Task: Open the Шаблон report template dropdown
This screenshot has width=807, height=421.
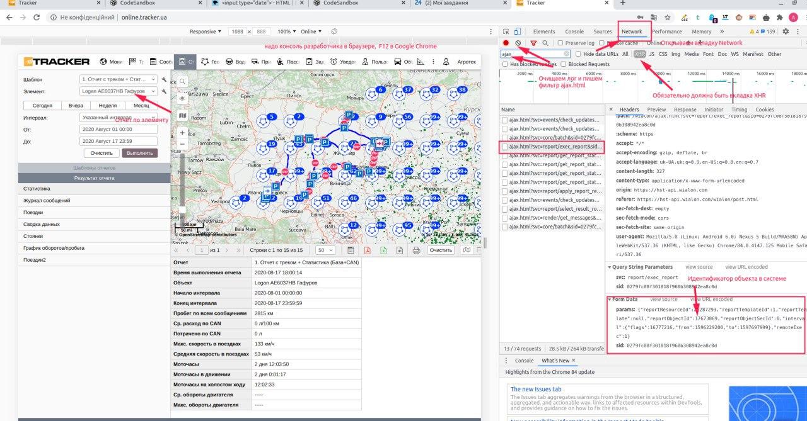Action: 119,80
